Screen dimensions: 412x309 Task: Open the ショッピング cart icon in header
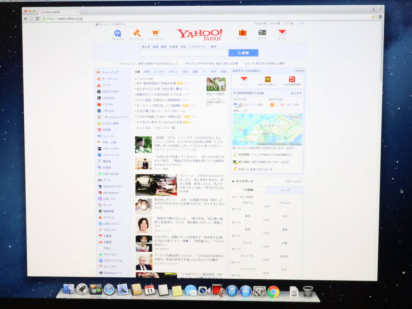point(156,33)
